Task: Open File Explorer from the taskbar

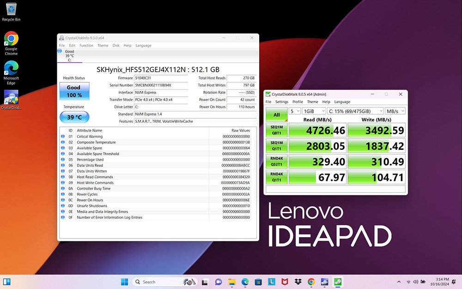Action: coord(231,282)
